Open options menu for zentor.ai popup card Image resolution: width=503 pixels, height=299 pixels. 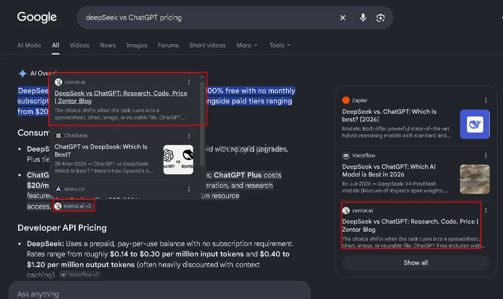click(x=189, y=82)
